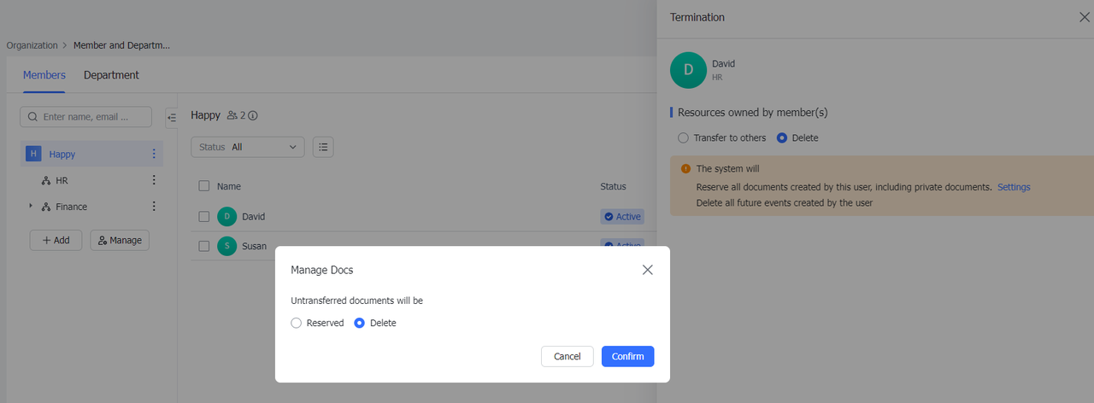
Task: Choose Transfer to others option
Action: tap(683, 137)
